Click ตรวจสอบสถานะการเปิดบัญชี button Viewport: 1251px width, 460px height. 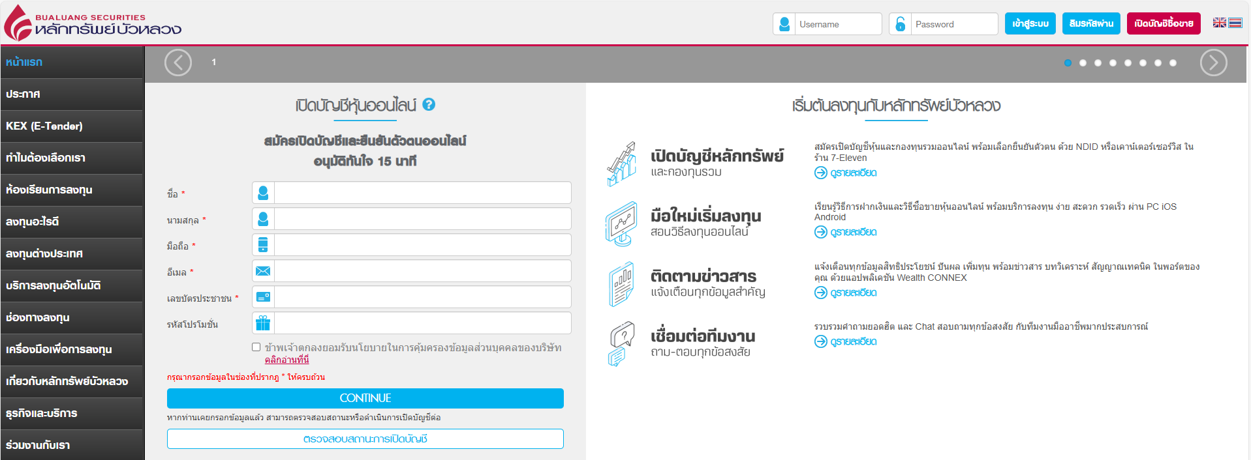[x=365, y=439]
